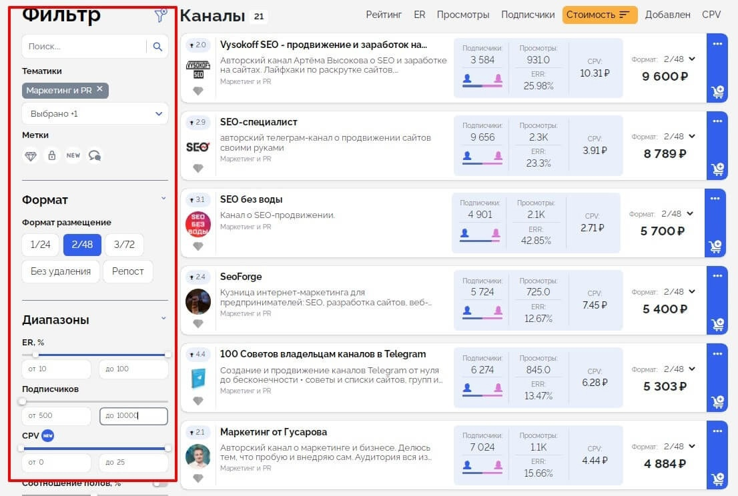738x496 pixels.
Task: Select the diamond tag icon
Action: [31, 155]
